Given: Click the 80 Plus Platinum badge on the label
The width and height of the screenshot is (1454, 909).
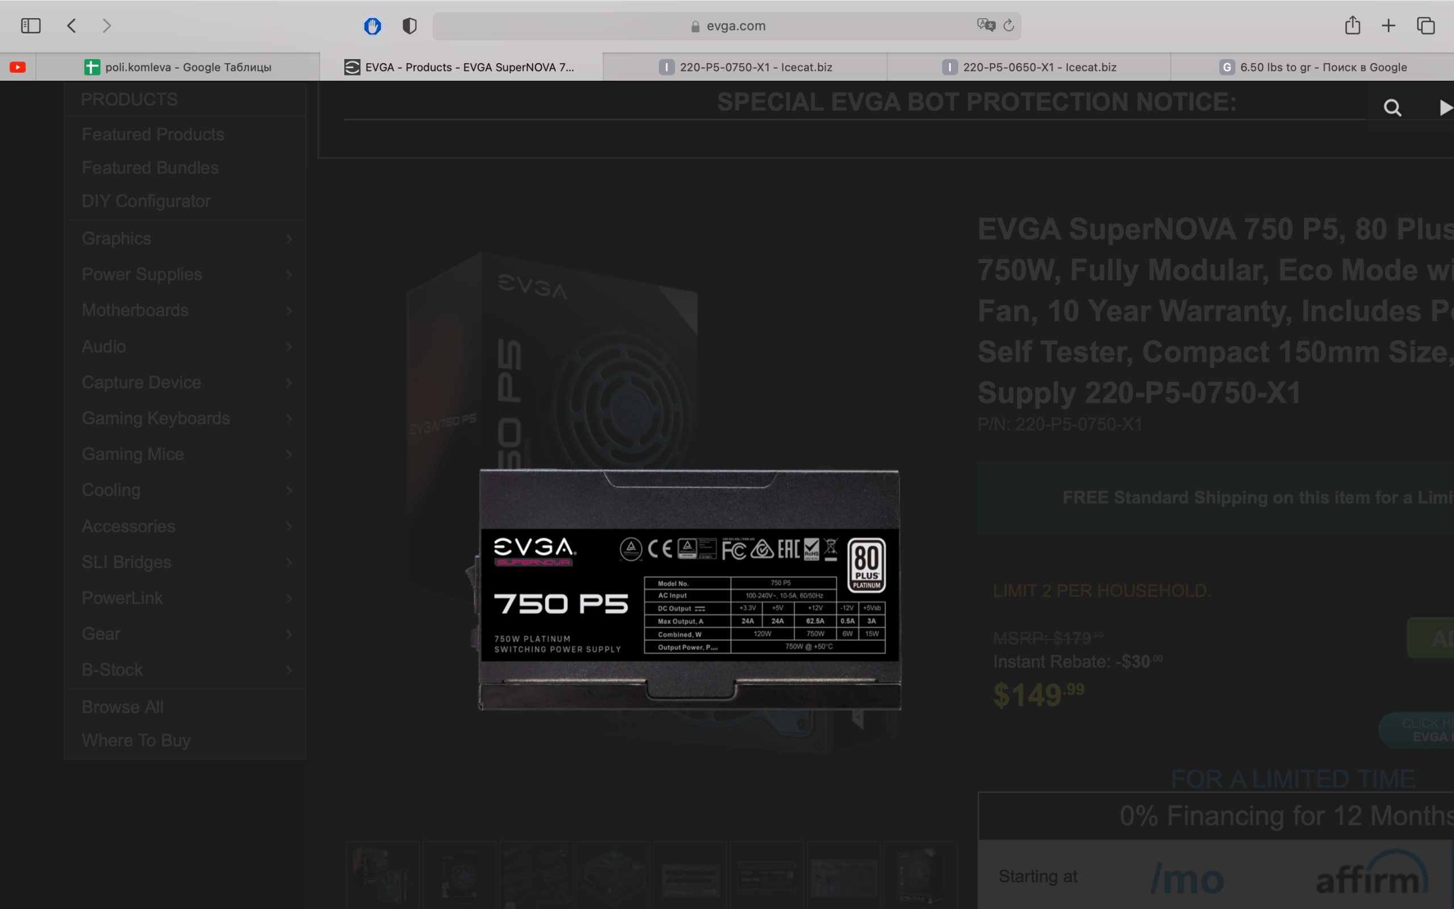Looking at the screenshot, I should pyautogui.click(x=866, y=565).
